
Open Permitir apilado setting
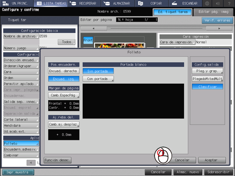21,84
